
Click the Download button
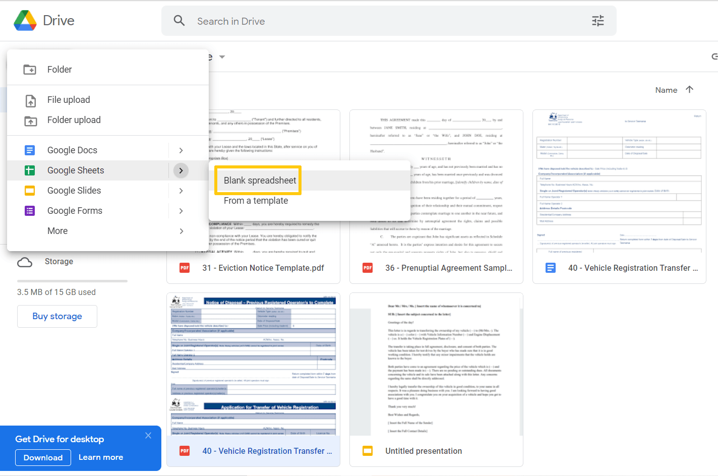pyautogui.click(x=43, y=457)
